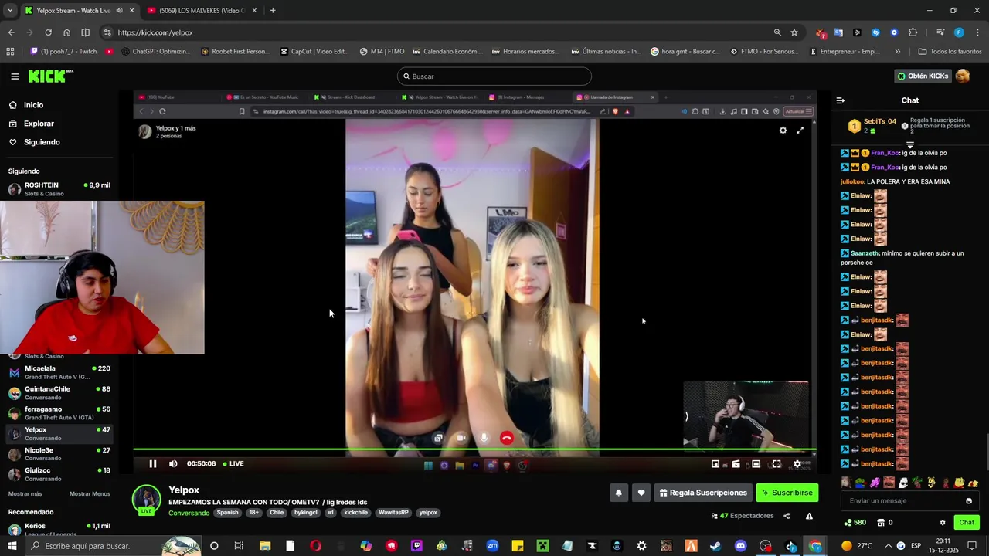Open Discord from the taskbar
The width and height of the screenshot is (989, 556).
[741, 546]
